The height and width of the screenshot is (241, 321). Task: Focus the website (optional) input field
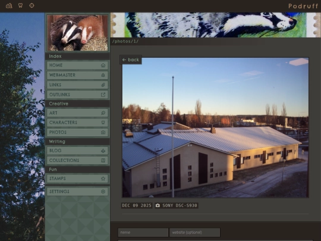click(195, 233)
